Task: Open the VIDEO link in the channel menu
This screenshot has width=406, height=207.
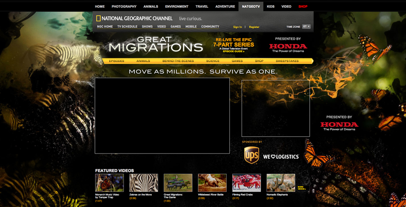Action: 162,27
